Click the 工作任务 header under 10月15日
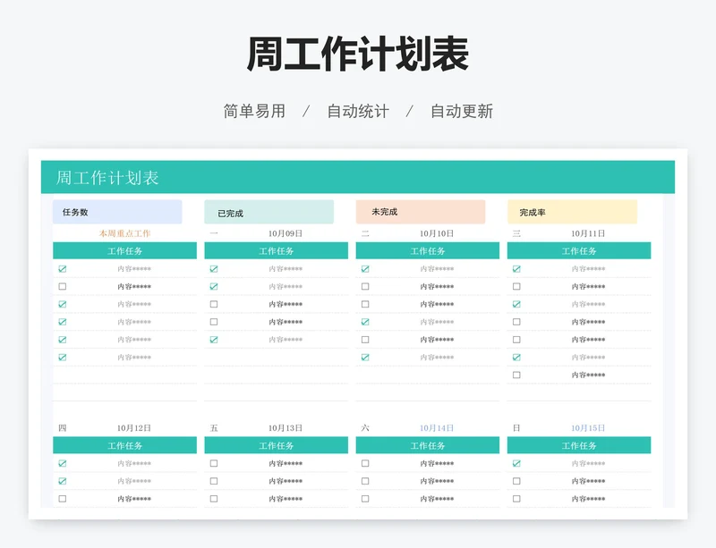This screenshot has height=548, width=716. coord(579,445)
